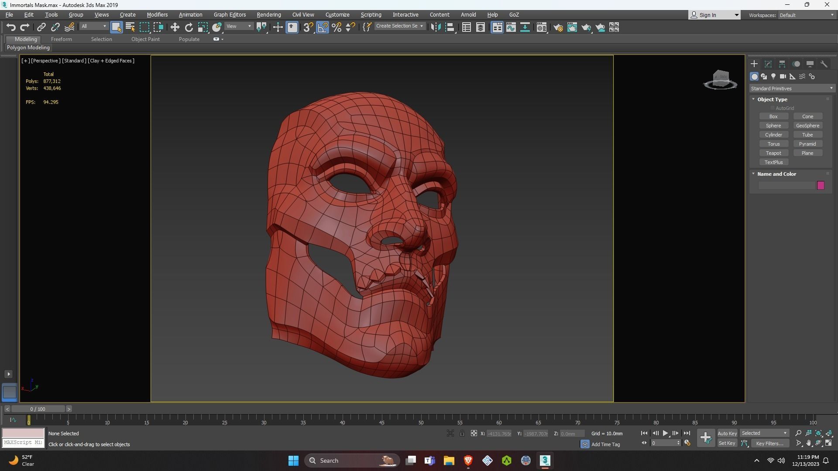The width and height of the screenshot is (838, 471).
Task: Toggle 3D Snaps button
Action: click(x=308, y=27)
